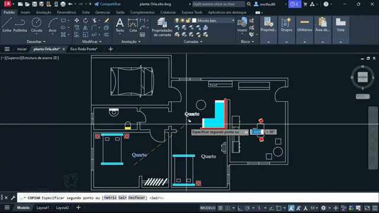
Task: Click the Sair option in command line
Action: click(123, 198)
